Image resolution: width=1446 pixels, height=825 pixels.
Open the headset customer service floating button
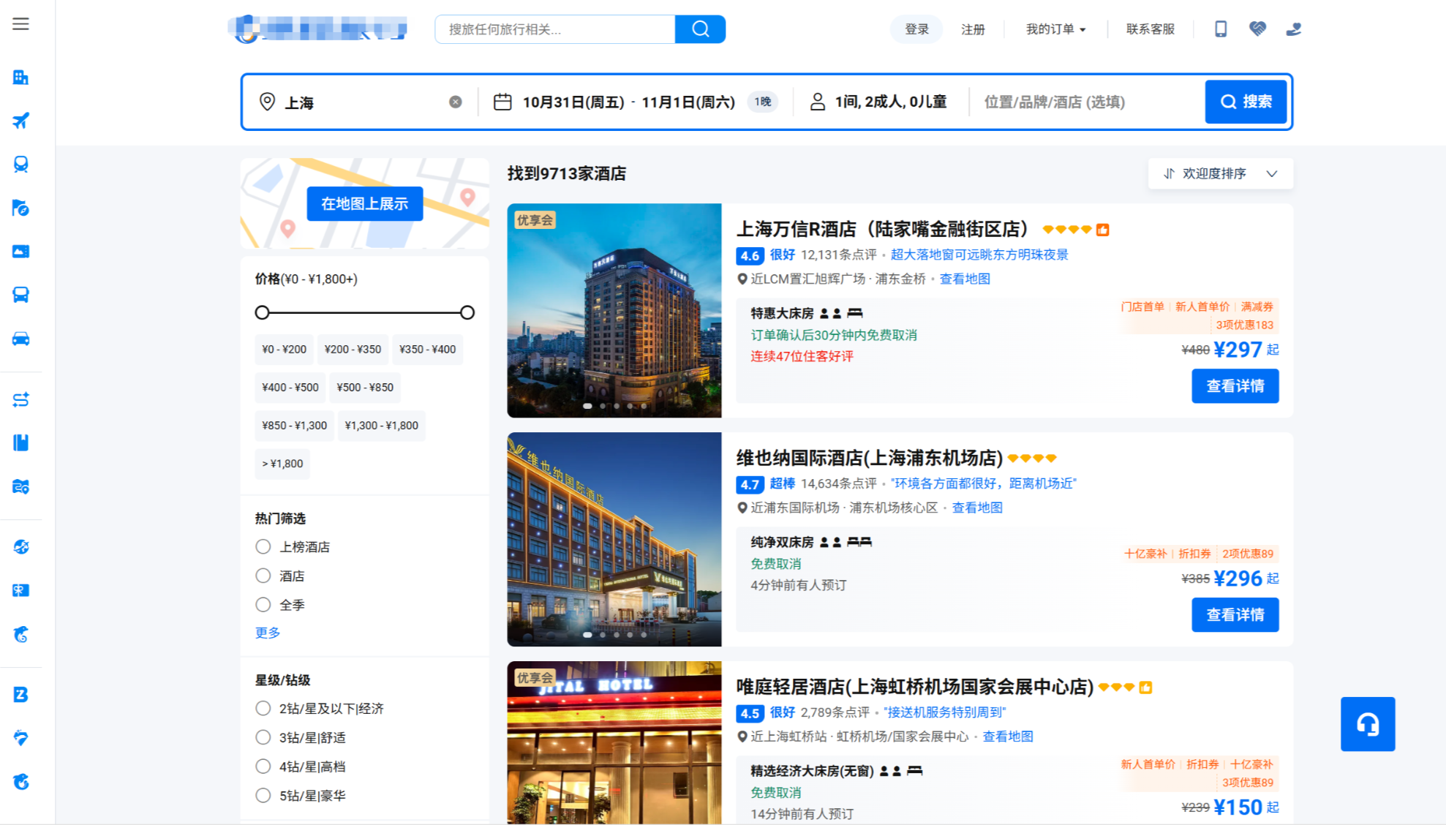coord(1367,724)
